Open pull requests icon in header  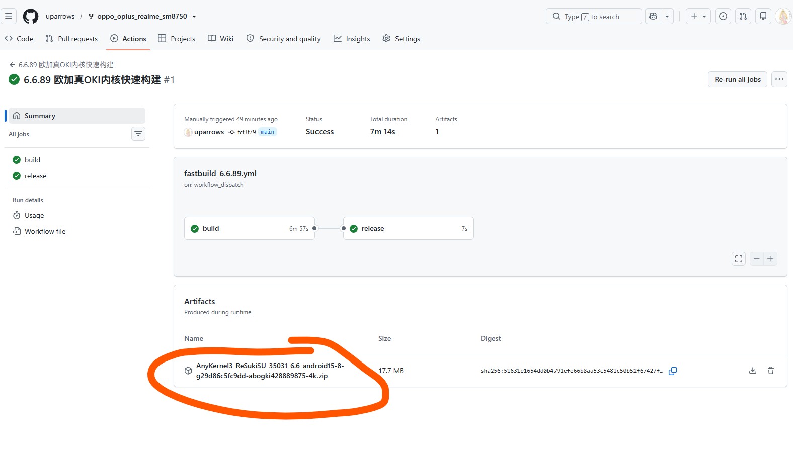743,16
